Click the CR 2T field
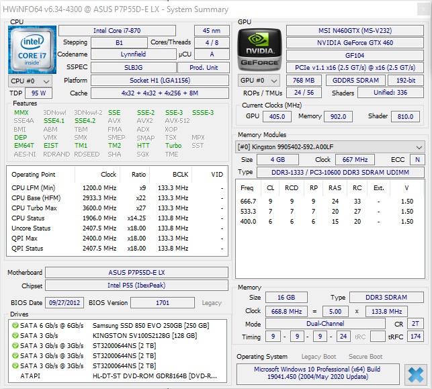 [415, 324]
